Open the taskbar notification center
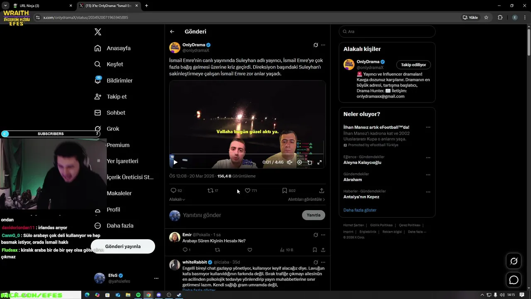The height and width of the screenshot is (299, 531). pos(522,295)
